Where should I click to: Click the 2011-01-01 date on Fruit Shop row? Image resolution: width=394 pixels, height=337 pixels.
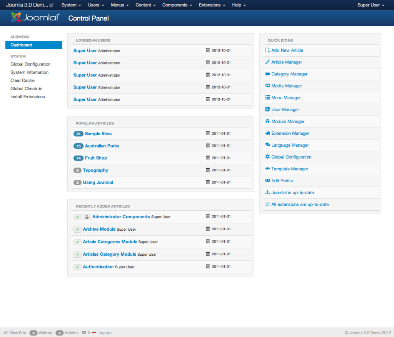[x=221, y=158]
